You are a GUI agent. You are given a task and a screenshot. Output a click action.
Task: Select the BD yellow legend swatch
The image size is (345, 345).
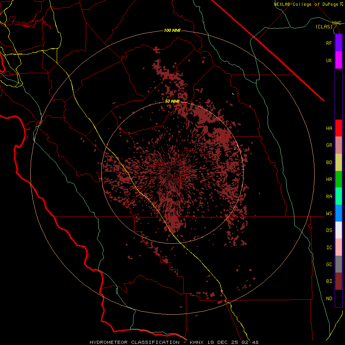coord(338,163)
